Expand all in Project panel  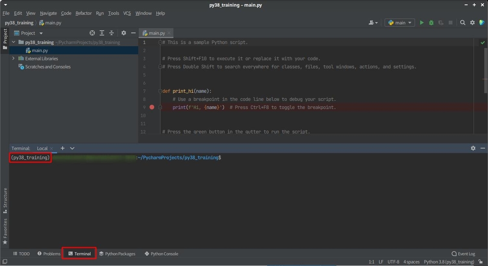pos(102,33)
